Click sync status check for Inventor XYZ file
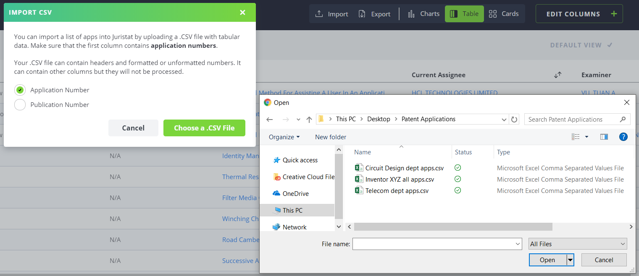The width and height of the screenshot is (639, 276). click(x=458, y=179)
